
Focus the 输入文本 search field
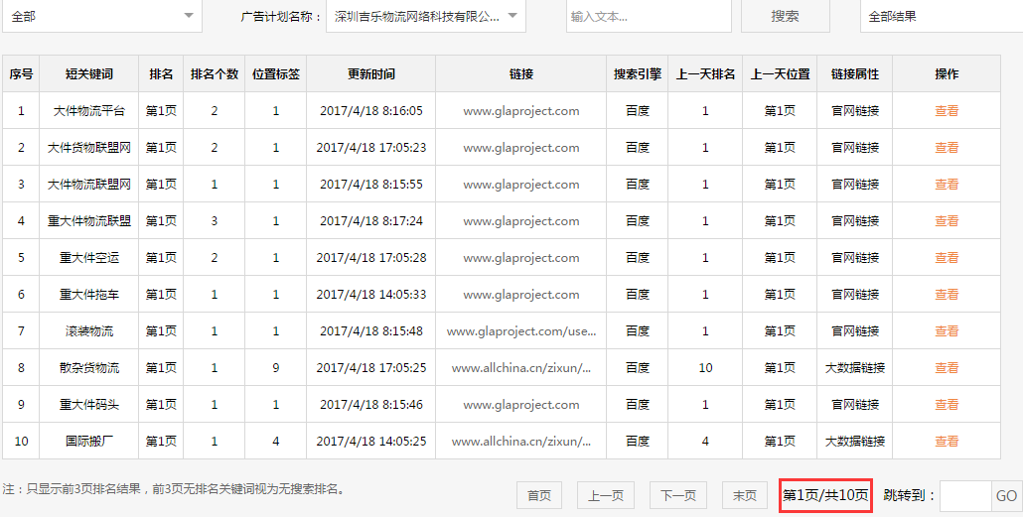pyautogui.click(x=649, y=16)
